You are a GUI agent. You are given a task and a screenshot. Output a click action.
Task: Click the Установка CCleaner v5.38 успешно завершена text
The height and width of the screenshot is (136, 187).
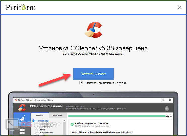[93, 54]
